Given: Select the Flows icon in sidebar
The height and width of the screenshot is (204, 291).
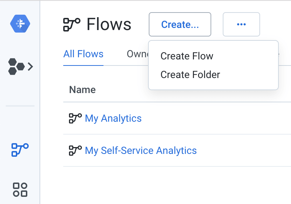Looking at the screenshot, I should coord(20,150).
